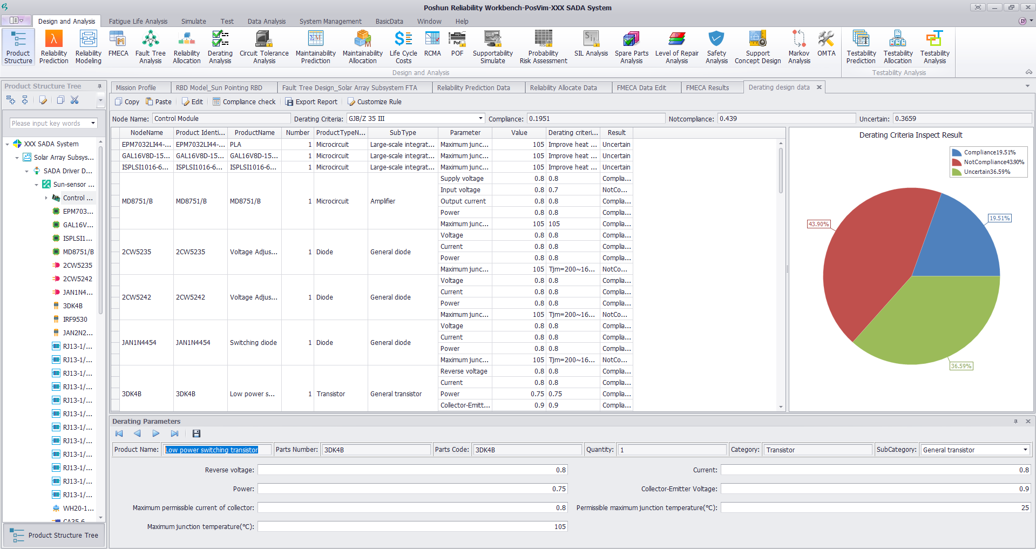The image size is (1036, 549).
Task: Open the Spare Parts Analysis tool
Action: tap(631, 47)
